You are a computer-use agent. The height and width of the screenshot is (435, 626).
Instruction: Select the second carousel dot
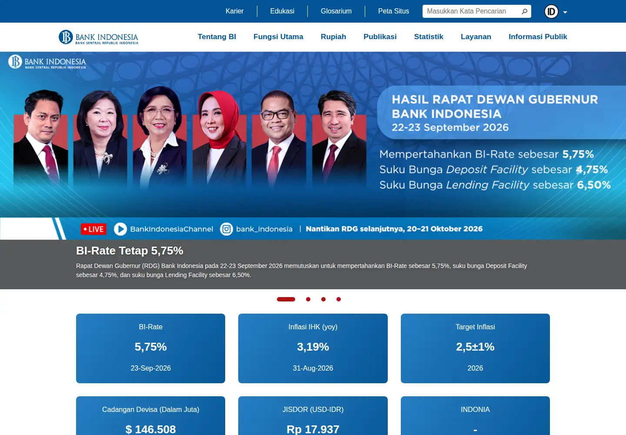pos(308,299)
